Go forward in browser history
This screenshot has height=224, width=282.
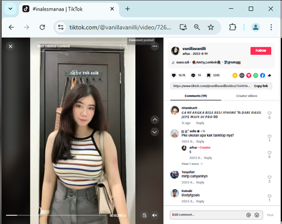pos(27,28)
